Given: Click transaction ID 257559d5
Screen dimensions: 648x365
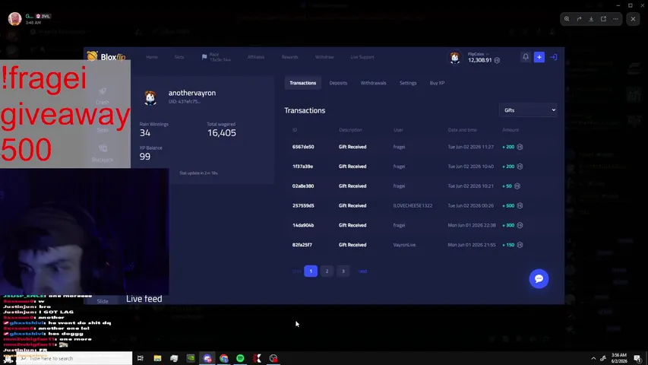Looking at the screenshot, I should tap(303, 205).
